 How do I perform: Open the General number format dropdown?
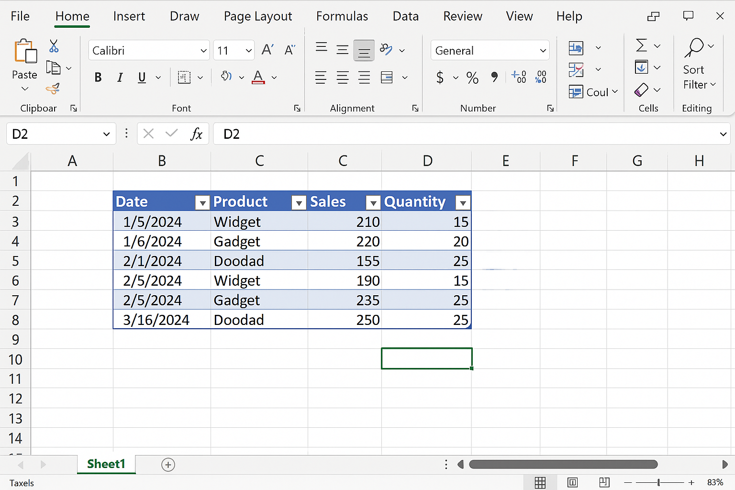coord(543,51)
